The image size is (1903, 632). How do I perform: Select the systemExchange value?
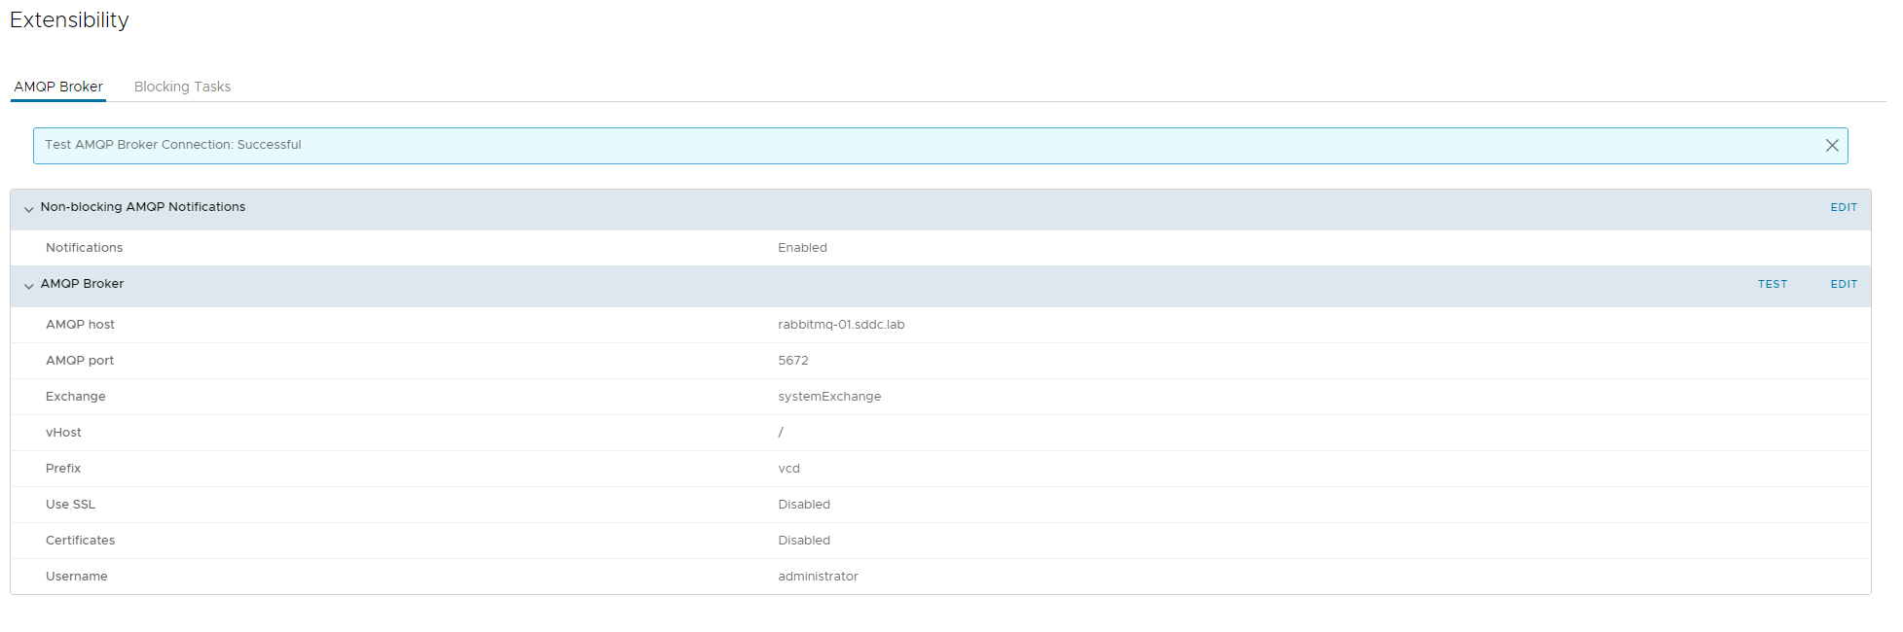pyautogui.click(x=829, y=397)
